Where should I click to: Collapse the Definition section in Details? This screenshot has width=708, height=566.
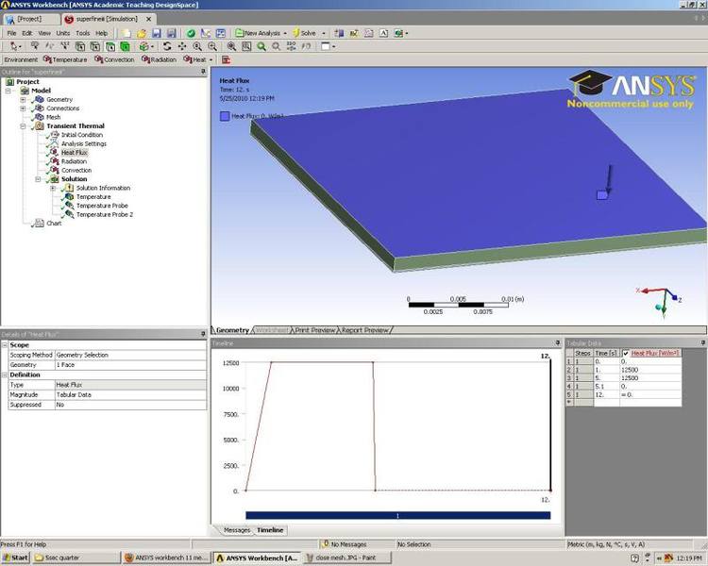coord(5,375)
